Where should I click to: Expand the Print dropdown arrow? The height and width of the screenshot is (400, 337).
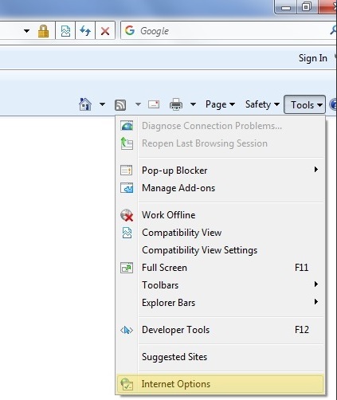[x=194, y=104]
